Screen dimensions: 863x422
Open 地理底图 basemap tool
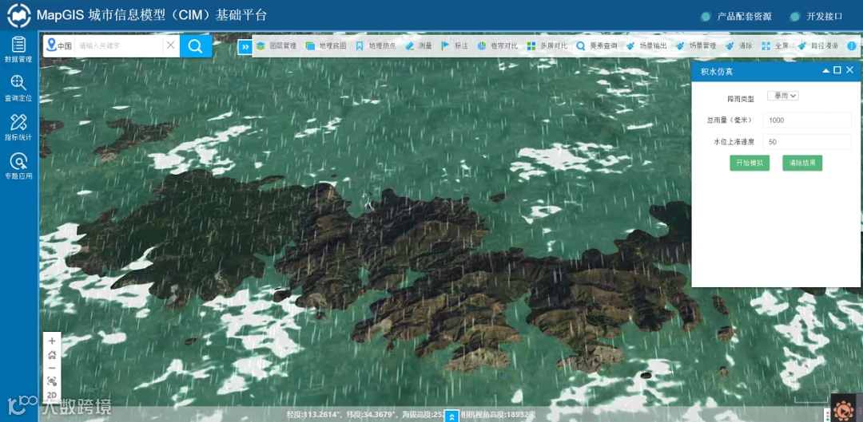pos(326,47)
